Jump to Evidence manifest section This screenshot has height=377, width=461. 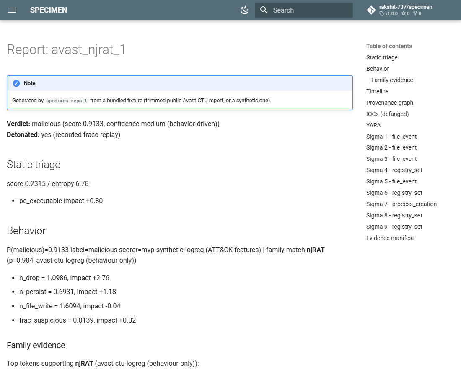(x=390, y=238)
